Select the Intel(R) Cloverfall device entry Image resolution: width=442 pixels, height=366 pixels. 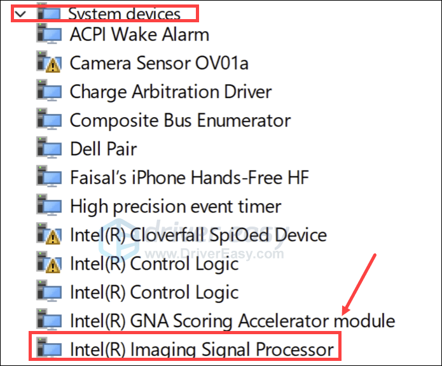coord(198,235)
